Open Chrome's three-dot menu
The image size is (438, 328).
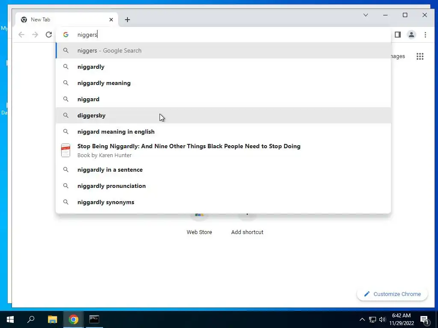(425, 35)
